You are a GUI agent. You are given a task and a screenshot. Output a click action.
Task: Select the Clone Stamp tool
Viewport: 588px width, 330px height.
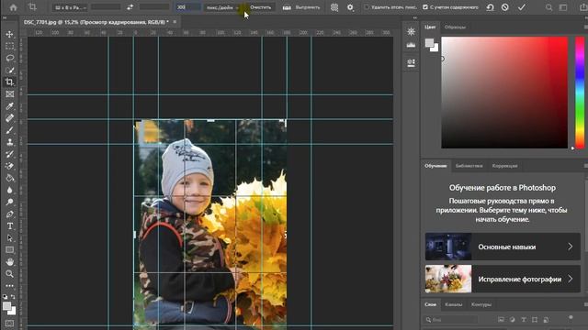click(10, 142)
